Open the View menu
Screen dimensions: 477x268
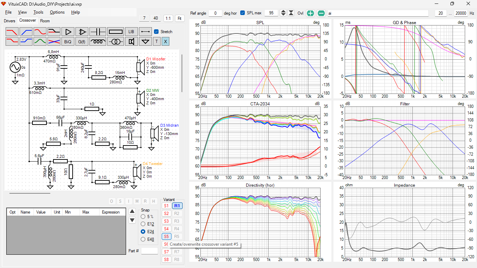(x=22, y=12)
